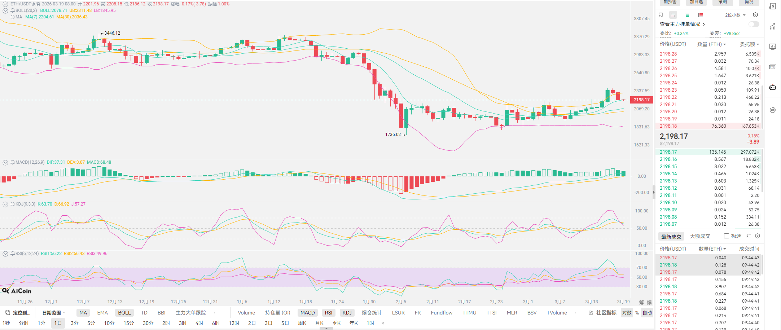Show only sell orders (red list icon)
781x330 pixels.
[700, 15]
